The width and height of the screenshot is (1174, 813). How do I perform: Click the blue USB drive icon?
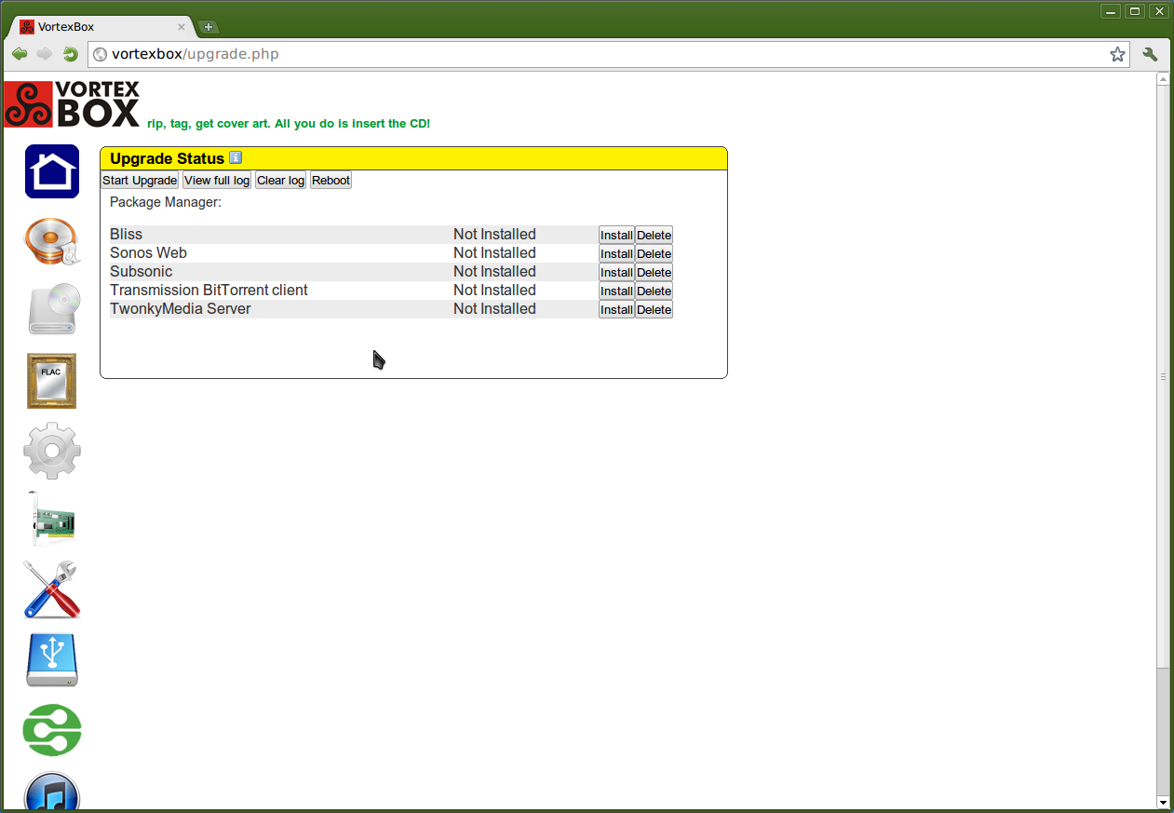point(52,660)
